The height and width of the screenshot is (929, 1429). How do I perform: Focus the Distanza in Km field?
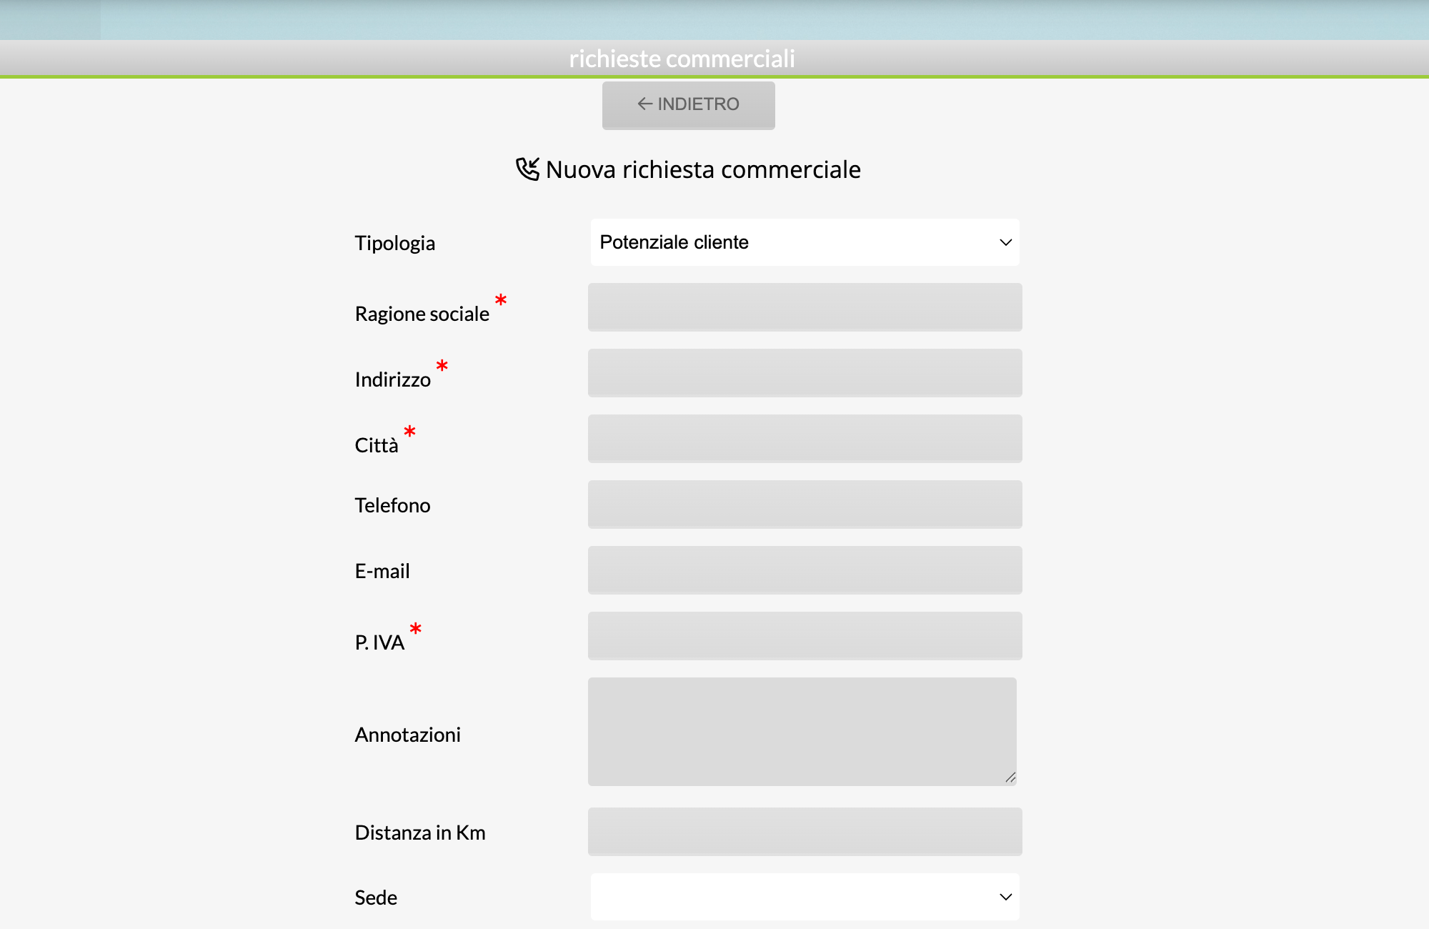click(x=805, y=832)
